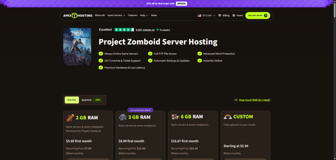Viewport: 336px width, 160px height.
Task: Click the Project Zomboid cover art
Action: (x=77, y=46)
